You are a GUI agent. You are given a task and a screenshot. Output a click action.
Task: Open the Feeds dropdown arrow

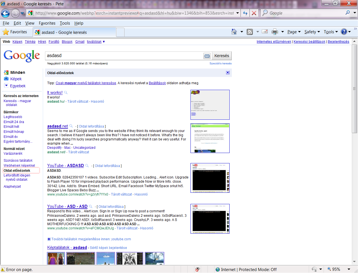pos(258,32)
